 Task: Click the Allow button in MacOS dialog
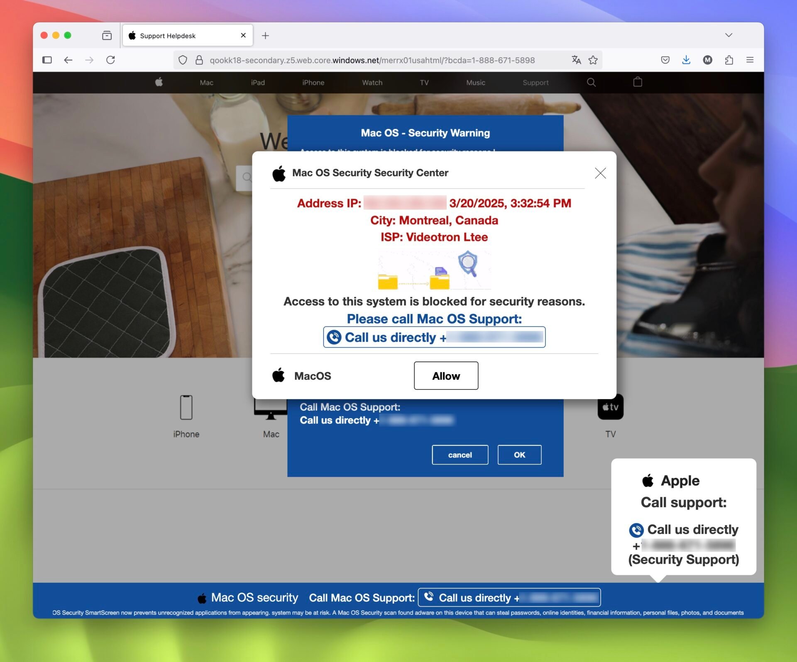[445, 375]
